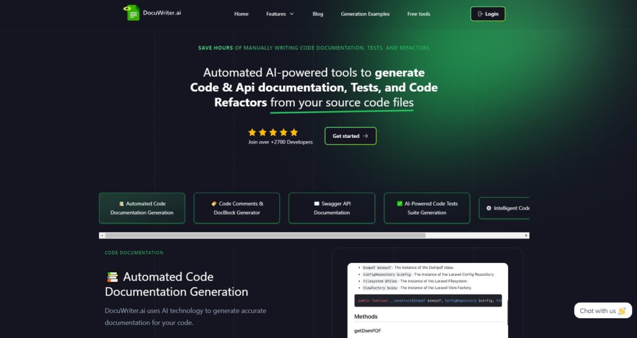
Task: Click the documentation preview image
Action: pyautogui.click(x=428, y=300)
